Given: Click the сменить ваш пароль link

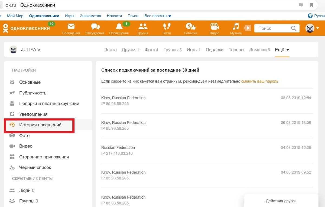Looking at the screenshot, I should point(259,81).
